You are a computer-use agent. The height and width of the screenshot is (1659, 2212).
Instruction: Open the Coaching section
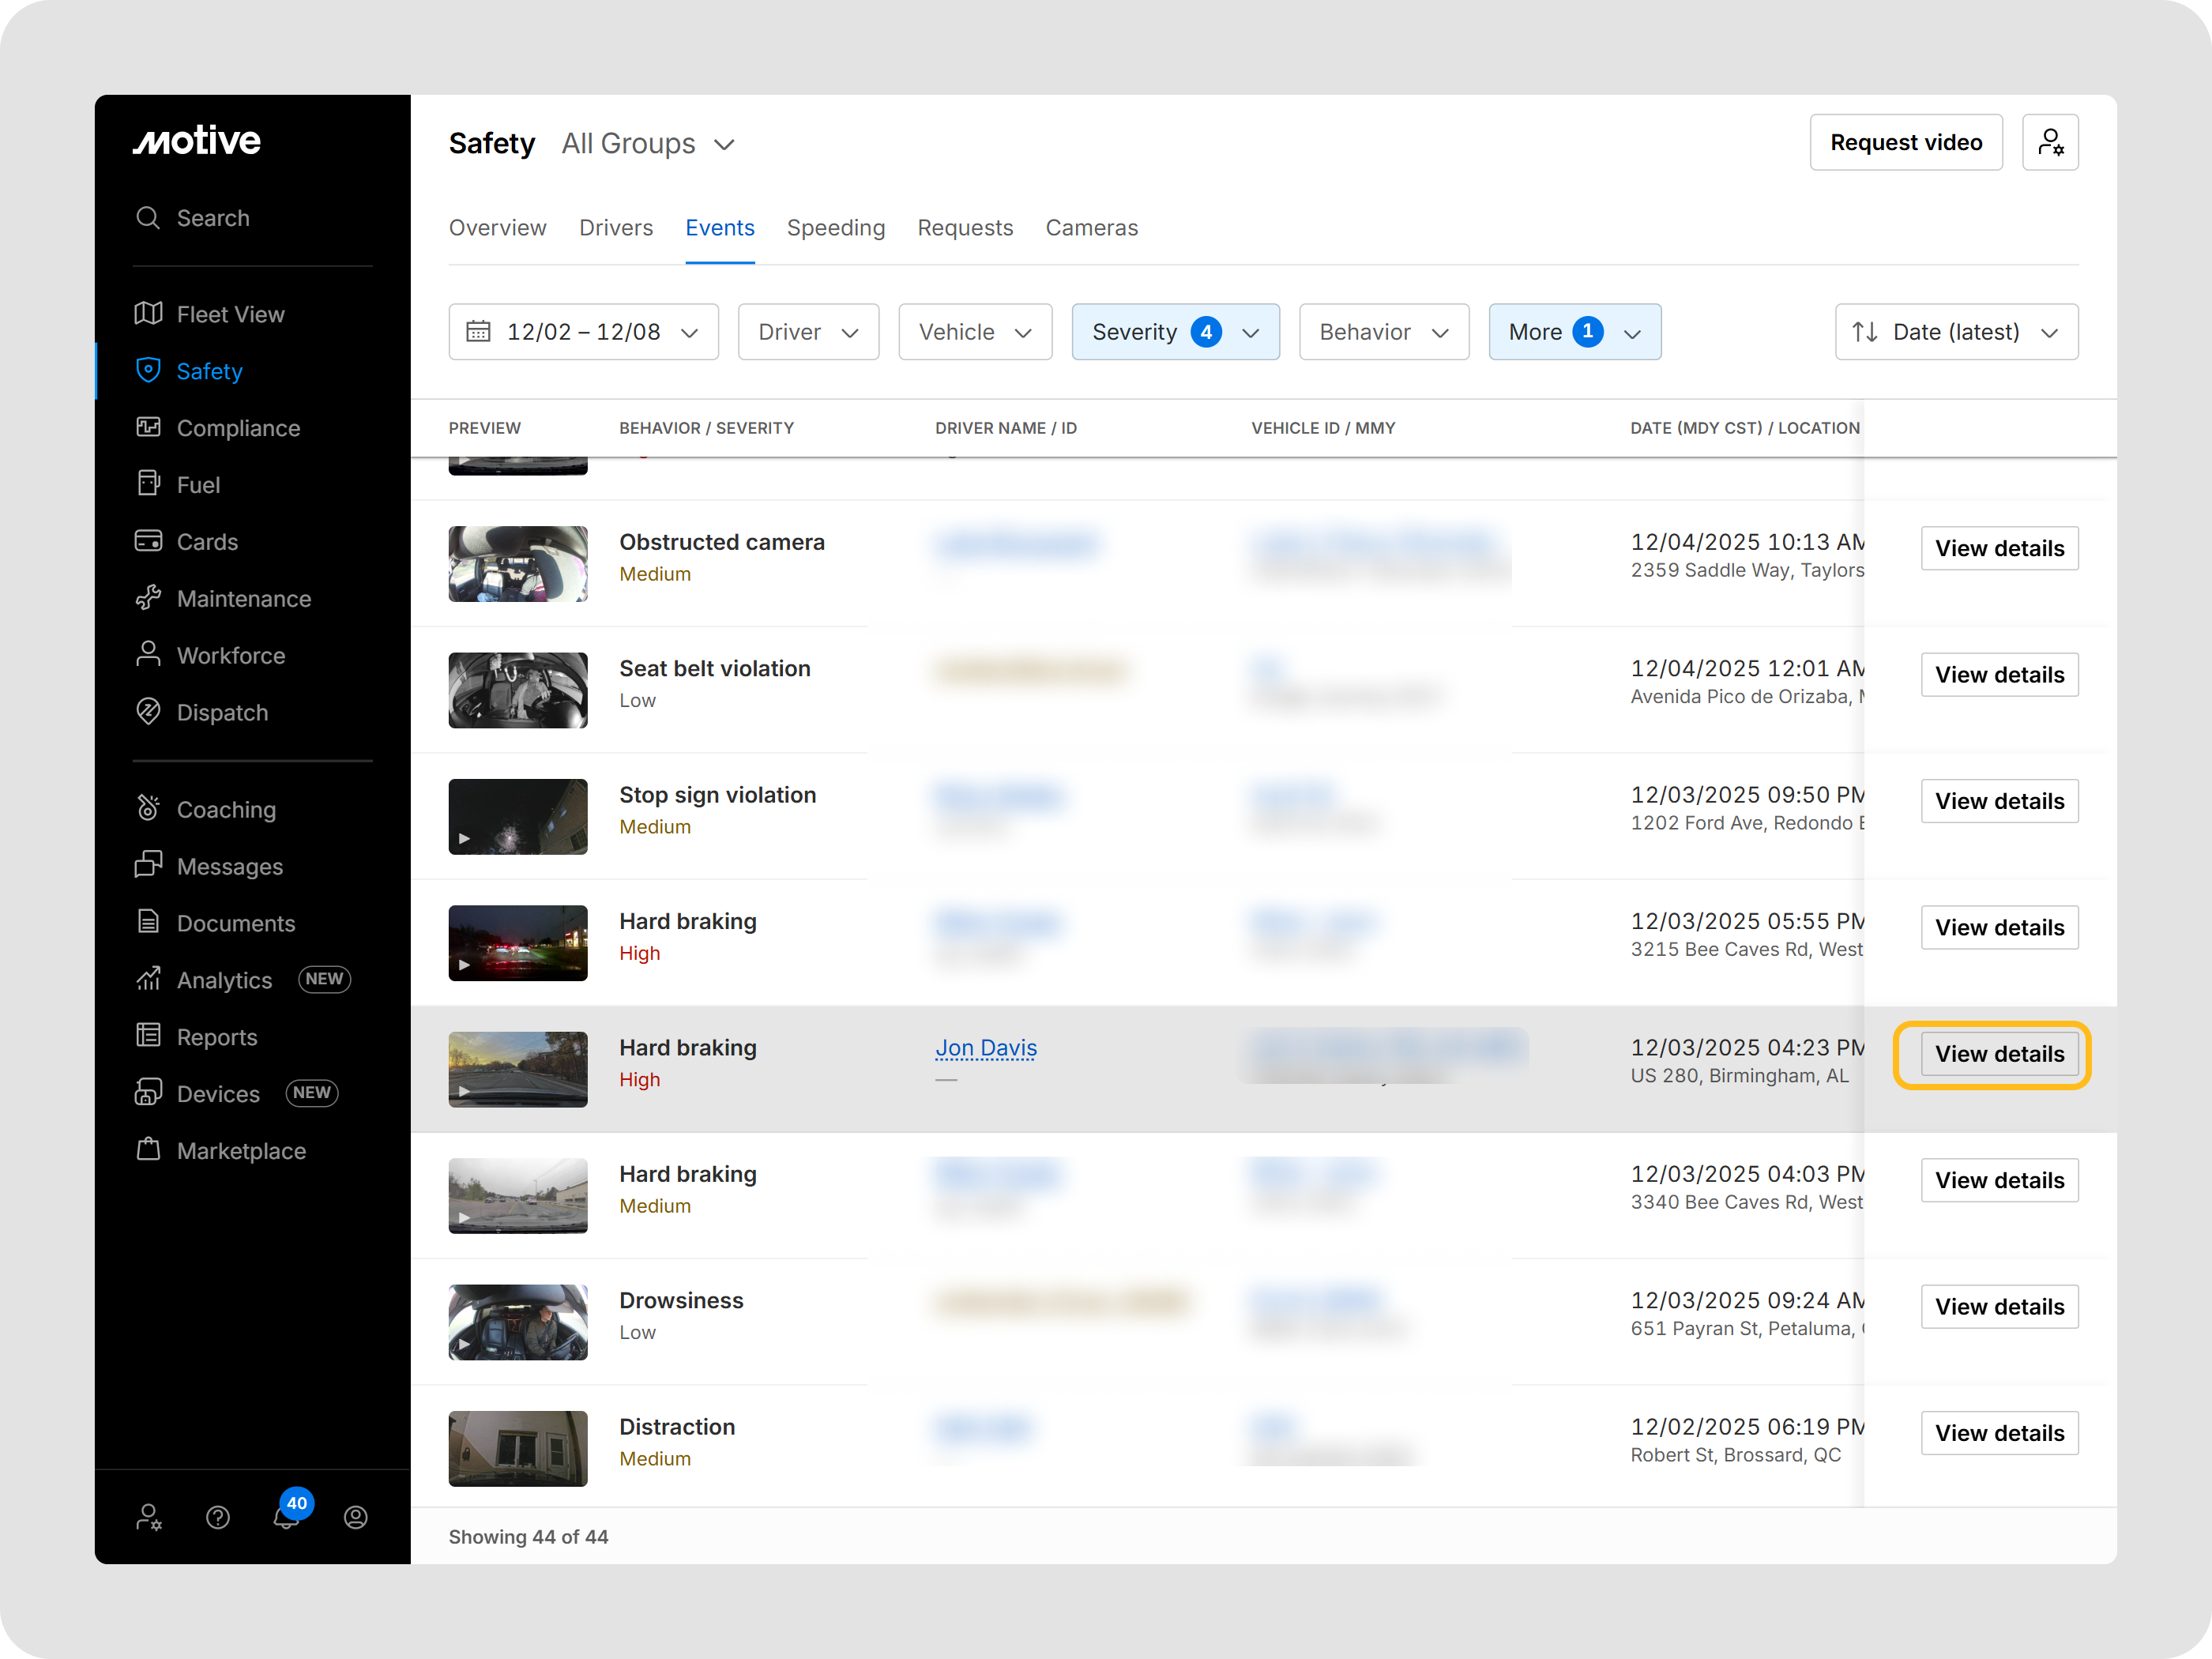[x=226, y=809]
